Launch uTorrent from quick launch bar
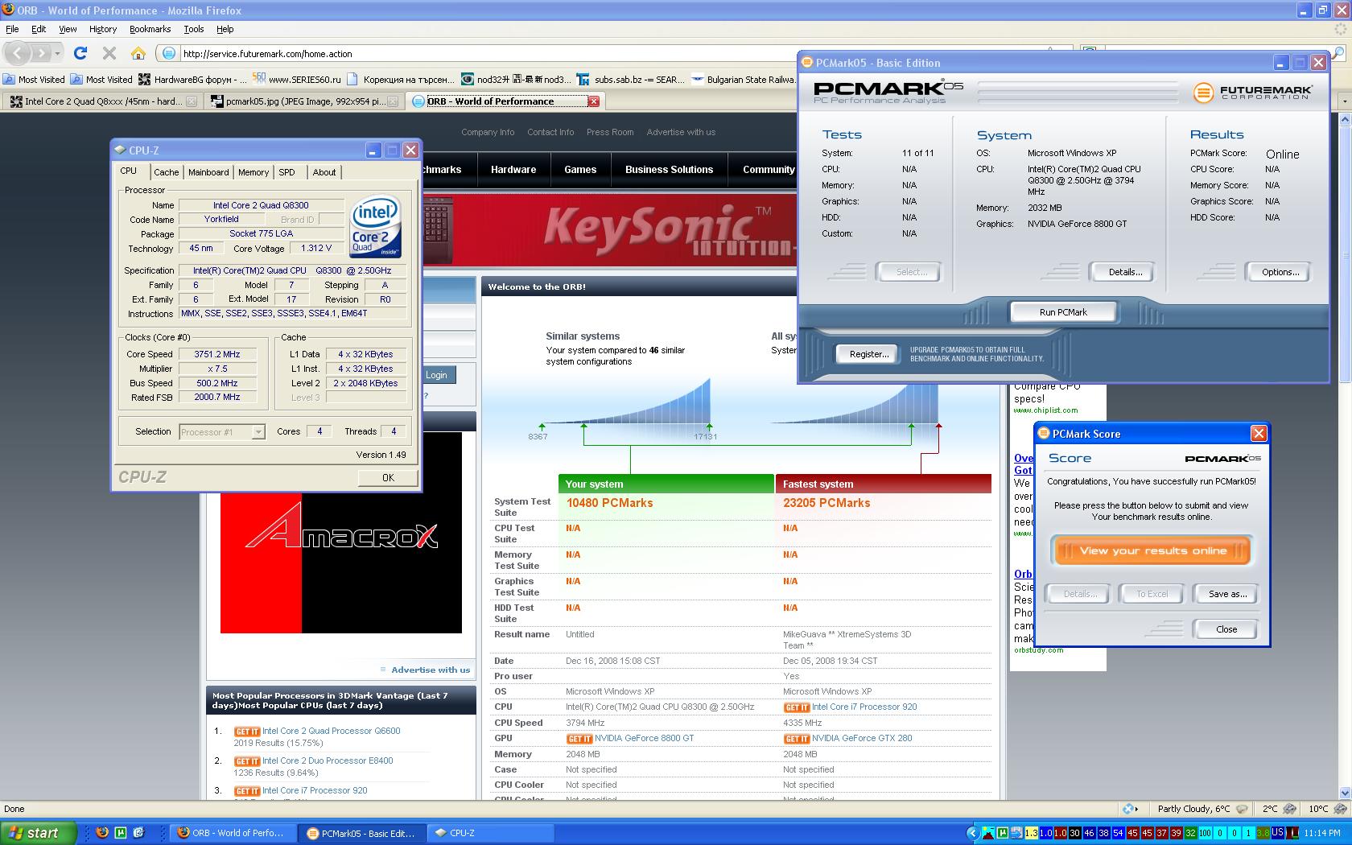 (121, 833)
